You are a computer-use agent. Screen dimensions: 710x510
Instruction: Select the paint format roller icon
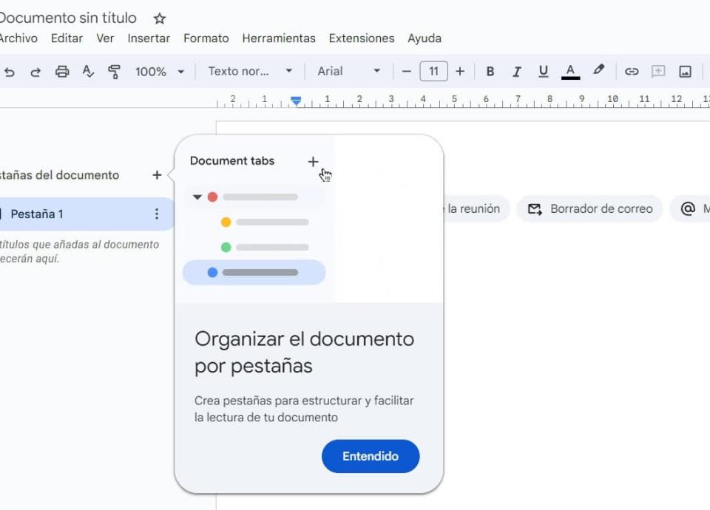(x=114, y=72)
